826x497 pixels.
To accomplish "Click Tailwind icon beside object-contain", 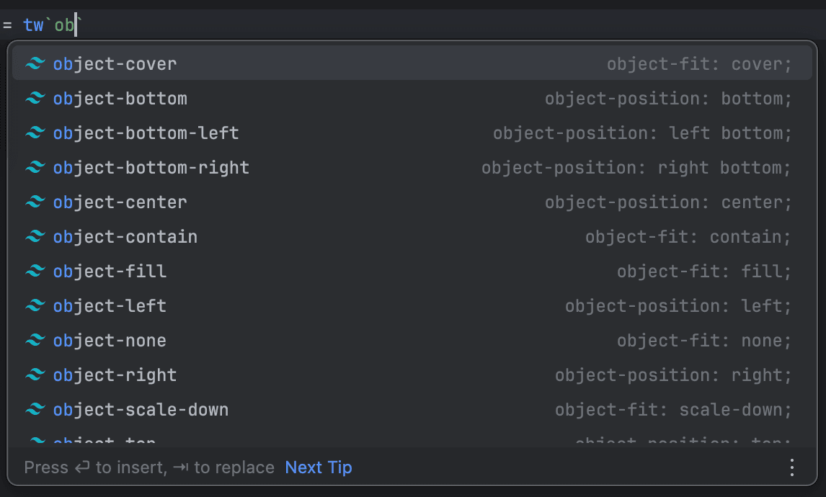I will [x=35, y=237].
